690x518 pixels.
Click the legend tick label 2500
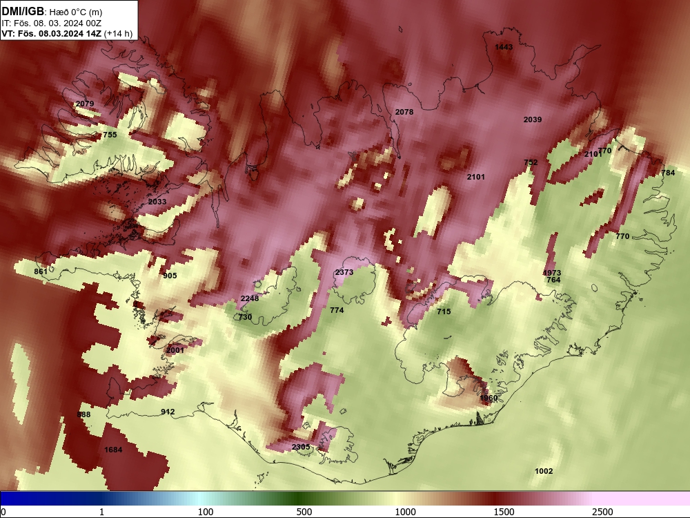click(x=602, y=512)
